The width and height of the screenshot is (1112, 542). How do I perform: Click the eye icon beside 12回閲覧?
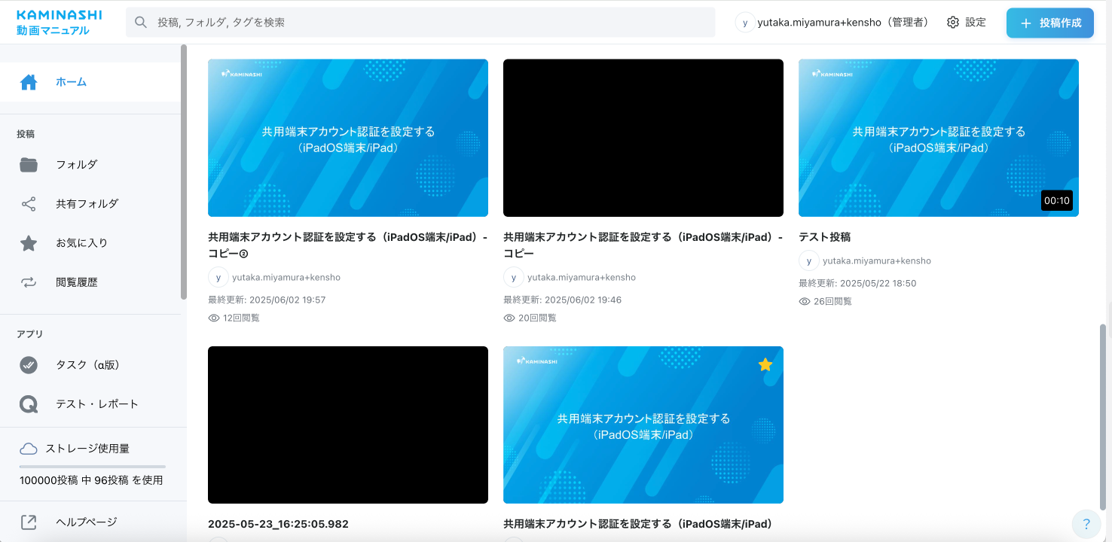tap(214, 318)
